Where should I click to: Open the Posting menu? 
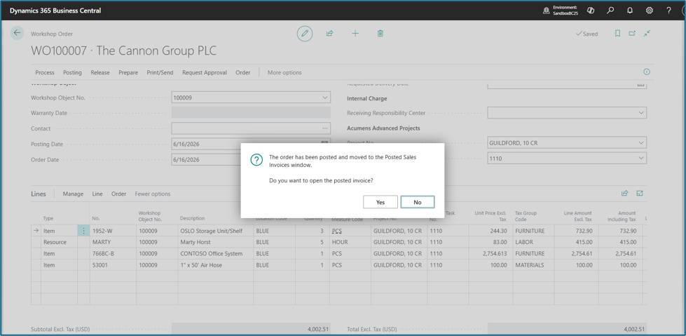(x=72, y=73)
